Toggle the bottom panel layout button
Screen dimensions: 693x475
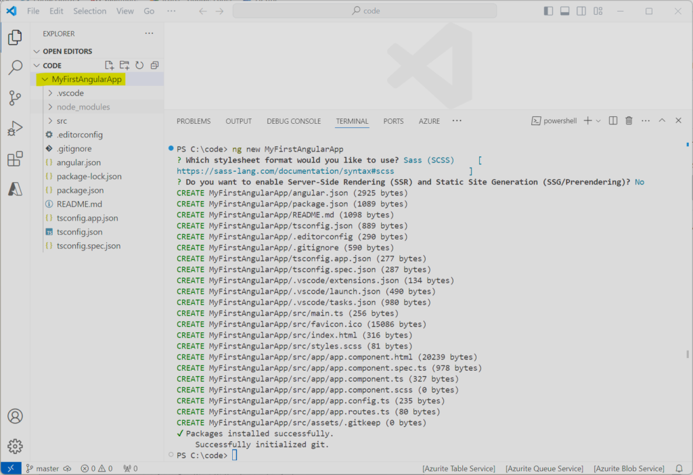click(565, 11)
